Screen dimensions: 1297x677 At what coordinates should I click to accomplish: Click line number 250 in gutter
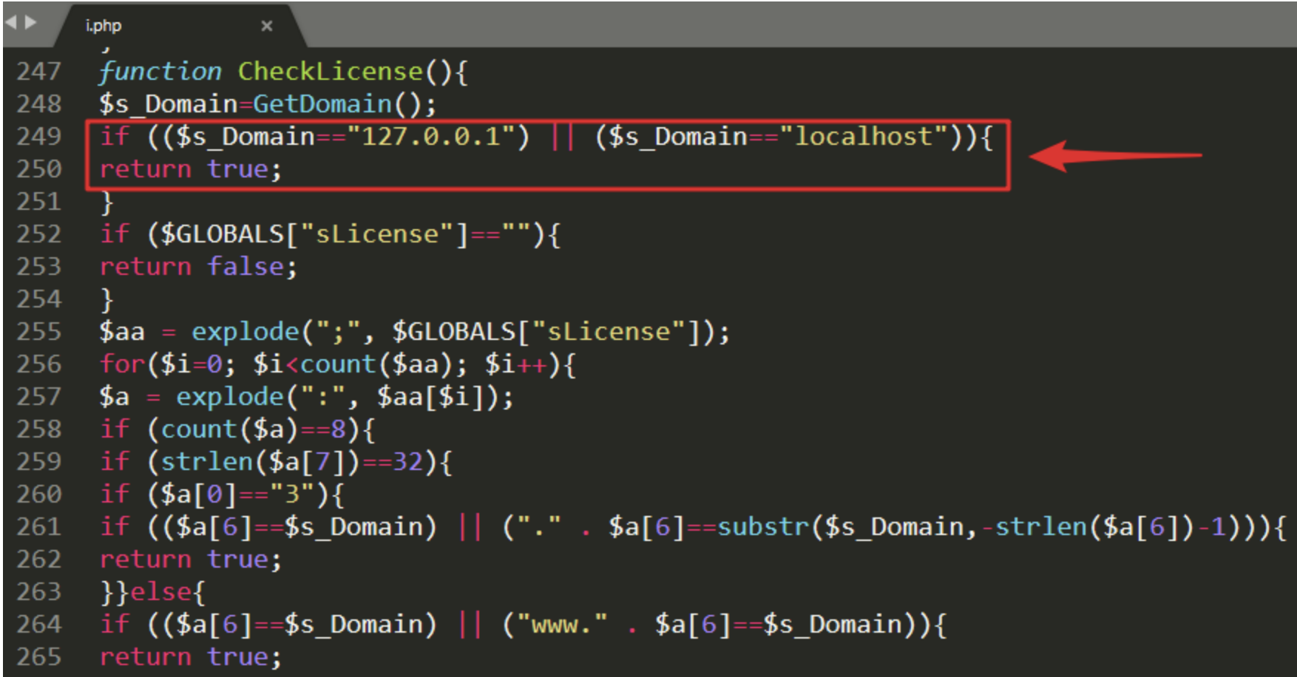pos(39,169)
